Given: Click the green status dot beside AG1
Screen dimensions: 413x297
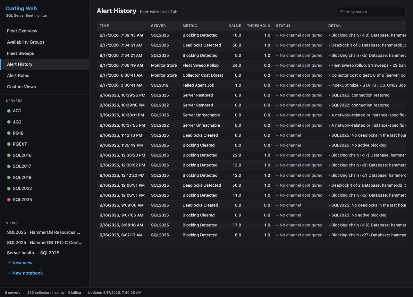Looking at the screenshot, I should (9, 111).
